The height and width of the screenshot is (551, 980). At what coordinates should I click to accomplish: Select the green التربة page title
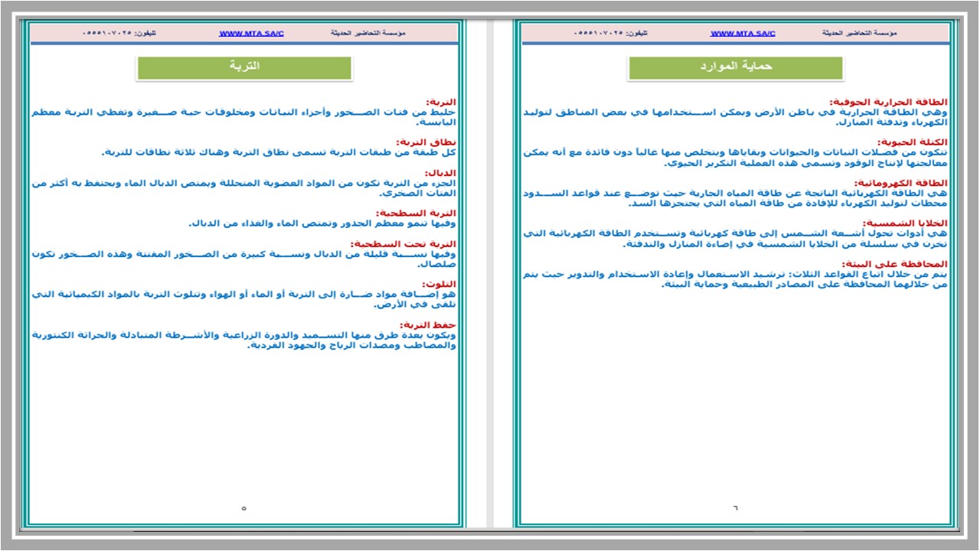(x=243, y=66)
